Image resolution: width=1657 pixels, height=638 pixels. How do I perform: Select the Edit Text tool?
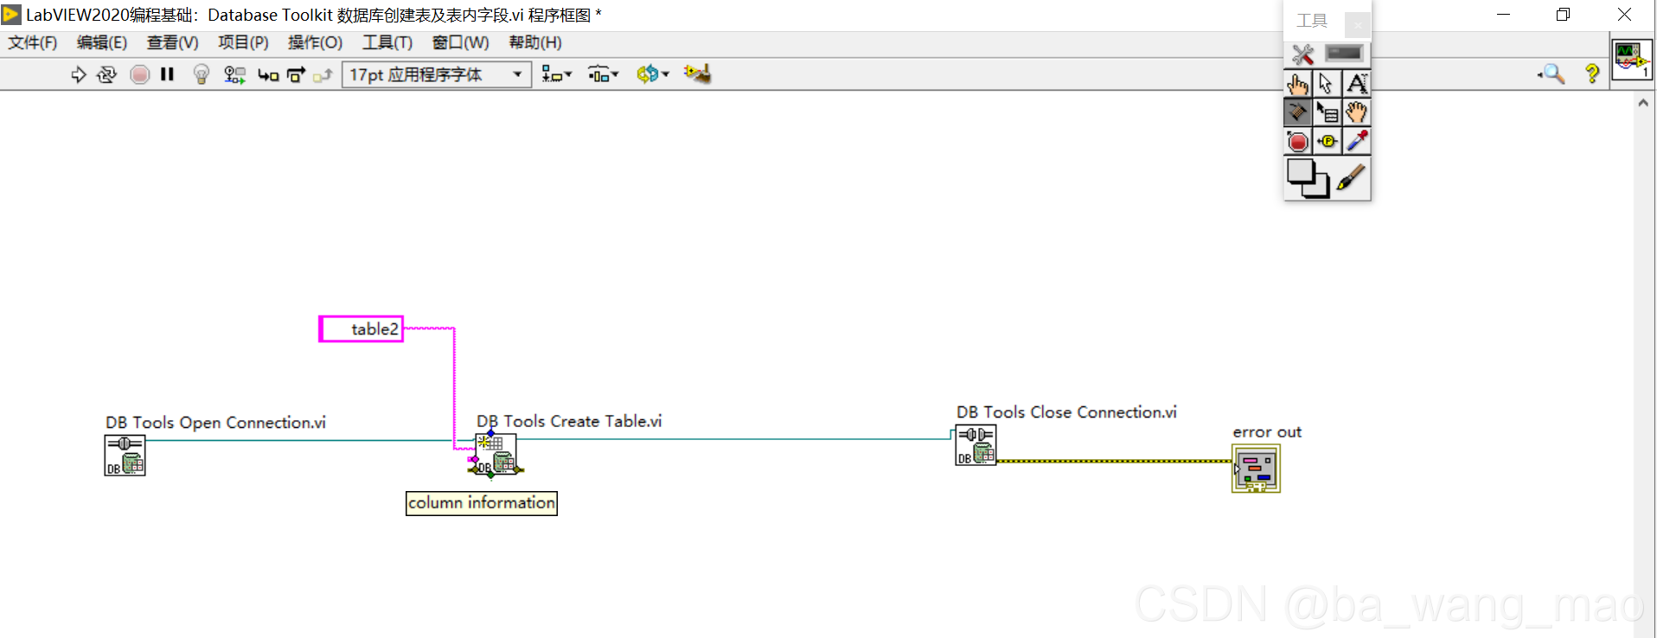tap(1356, 84)
